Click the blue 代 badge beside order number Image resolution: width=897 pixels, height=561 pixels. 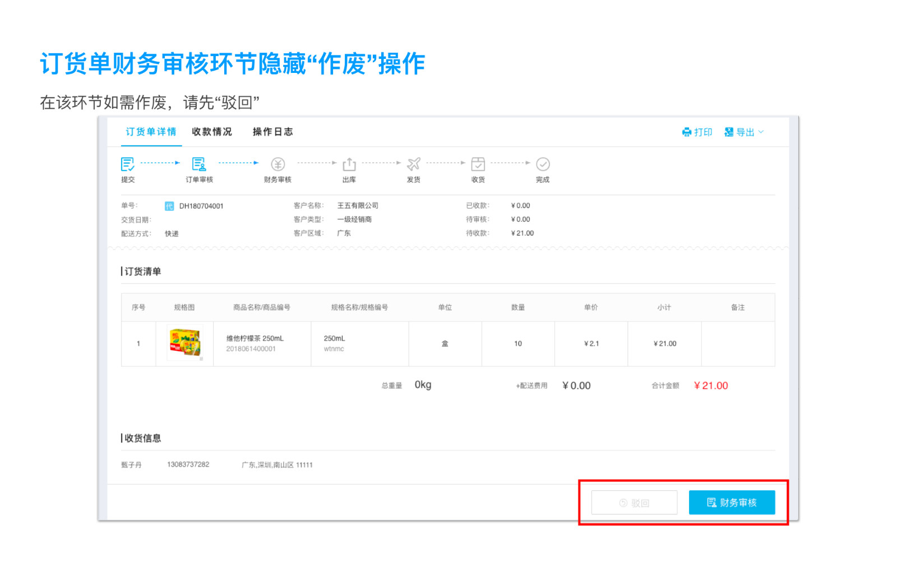[169, 206]
